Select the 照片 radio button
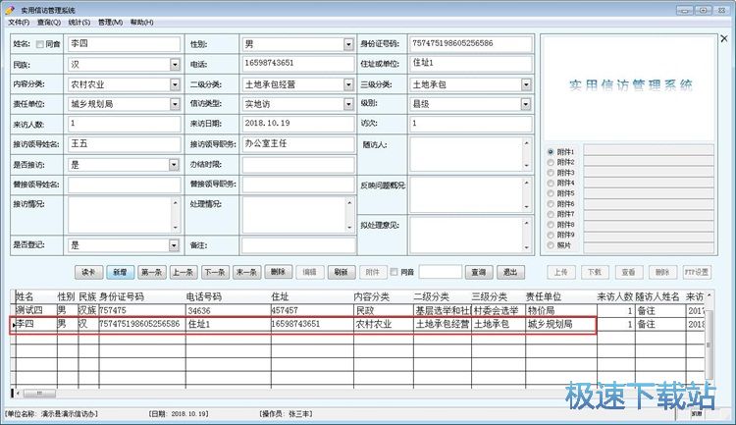The width and height of the screenshot is (736, 425). point(551,245)
